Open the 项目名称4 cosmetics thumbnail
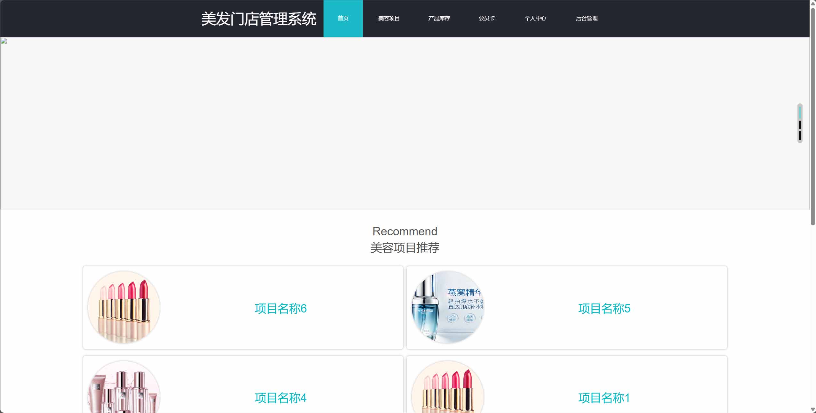 pyautogui.click(x=124, y=387)
